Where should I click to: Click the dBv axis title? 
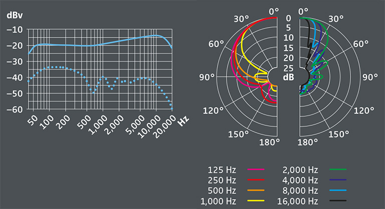click(x=14, y=16)
